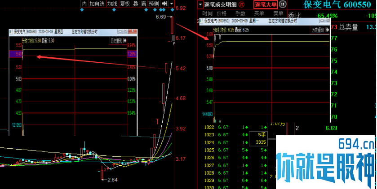Click the 6.08 label in the 03-09 window

pyautogui.click(x=210, y=68)
